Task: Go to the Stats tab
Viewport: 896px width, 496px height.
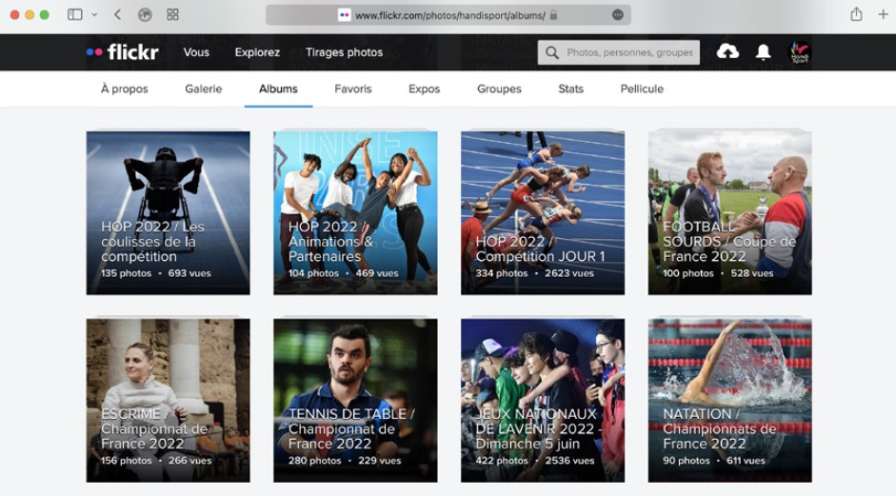Action: point(570,89)
